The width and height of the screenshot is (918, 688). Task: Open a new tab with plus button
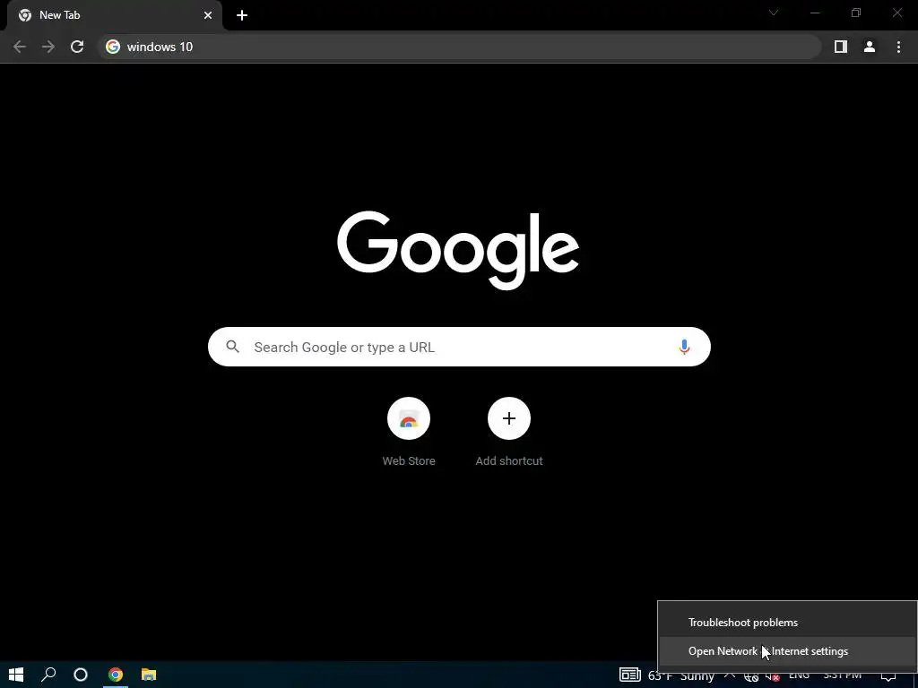pyautogui.click(x=242, y=15)
